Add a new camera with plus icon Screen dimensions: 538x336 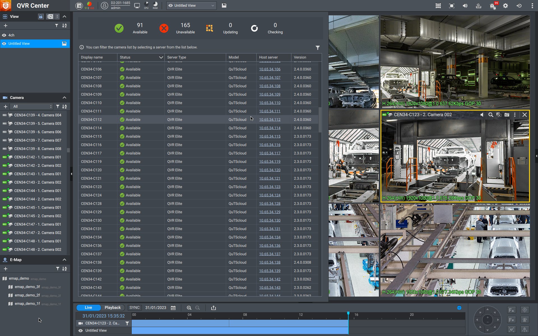(x=5, y=106)
